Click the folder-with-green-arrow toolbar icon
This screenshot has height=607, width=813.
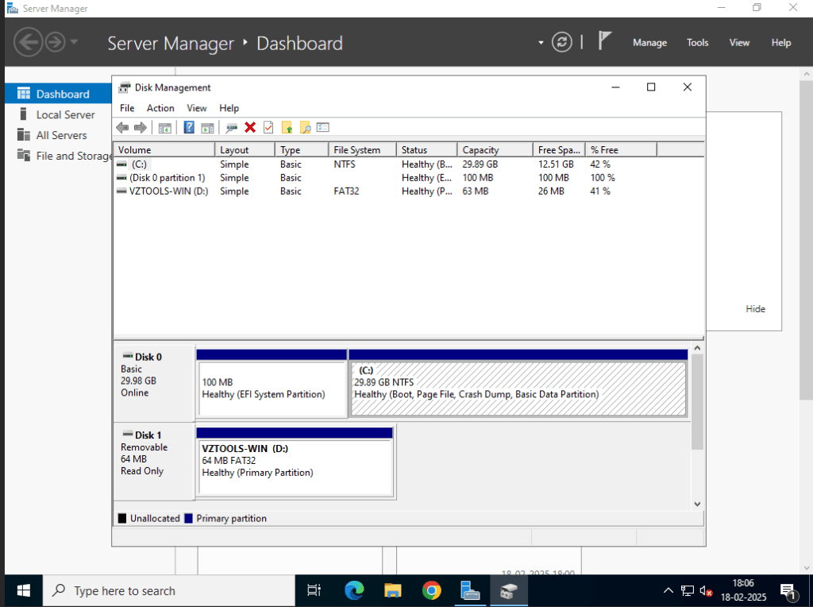click(x=287, y=127)
